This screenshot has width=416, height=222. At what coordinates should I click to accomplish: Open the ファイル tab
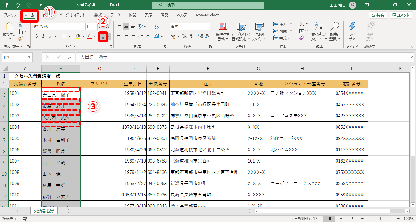(x=10, y=15)
